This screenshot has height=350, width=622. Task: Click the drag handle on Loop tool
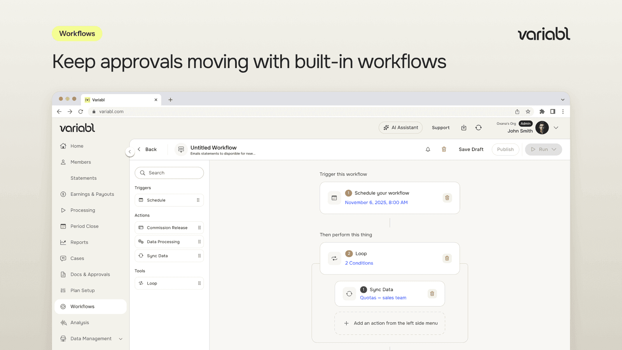click(199, 283)
